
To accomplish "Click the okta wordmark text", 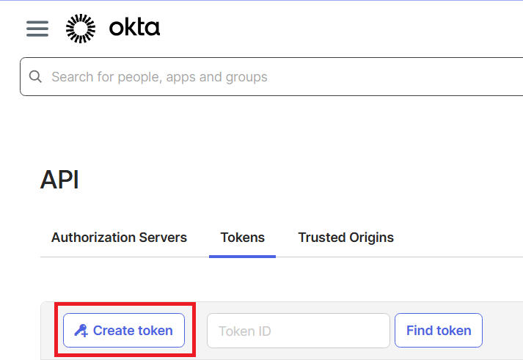I will 134,29.
